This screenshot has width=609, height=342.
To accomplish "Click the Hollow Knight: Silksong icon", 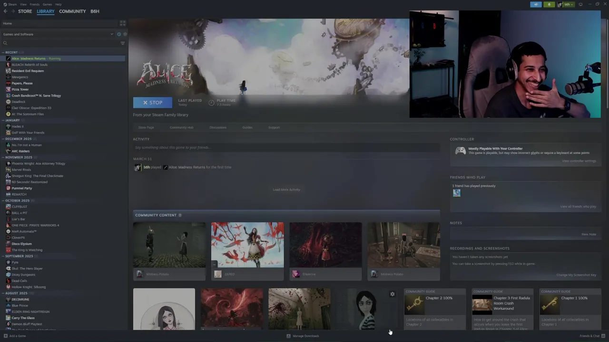I will pos(8,287).
